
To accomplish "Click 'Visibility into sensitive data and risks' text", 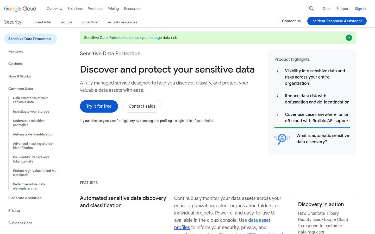I will coord(315,77).
